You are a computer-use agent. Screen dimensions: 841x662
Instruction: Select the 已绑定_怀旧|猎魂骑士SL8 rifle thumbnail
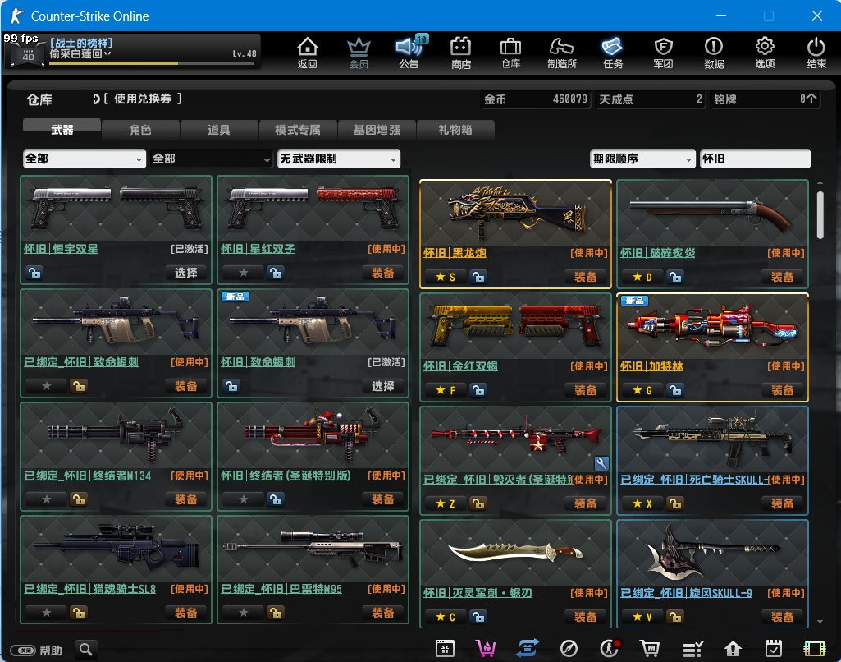tap(116, 549)
